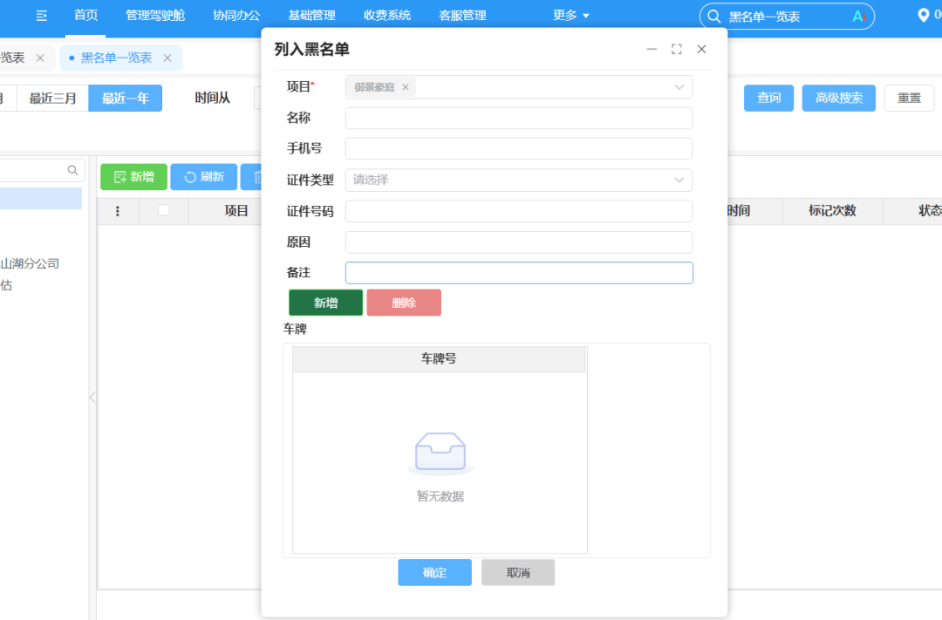This screenshot has width=942, height=620.
Task: Open 协同办公 menu
Action: pos(236,16)
